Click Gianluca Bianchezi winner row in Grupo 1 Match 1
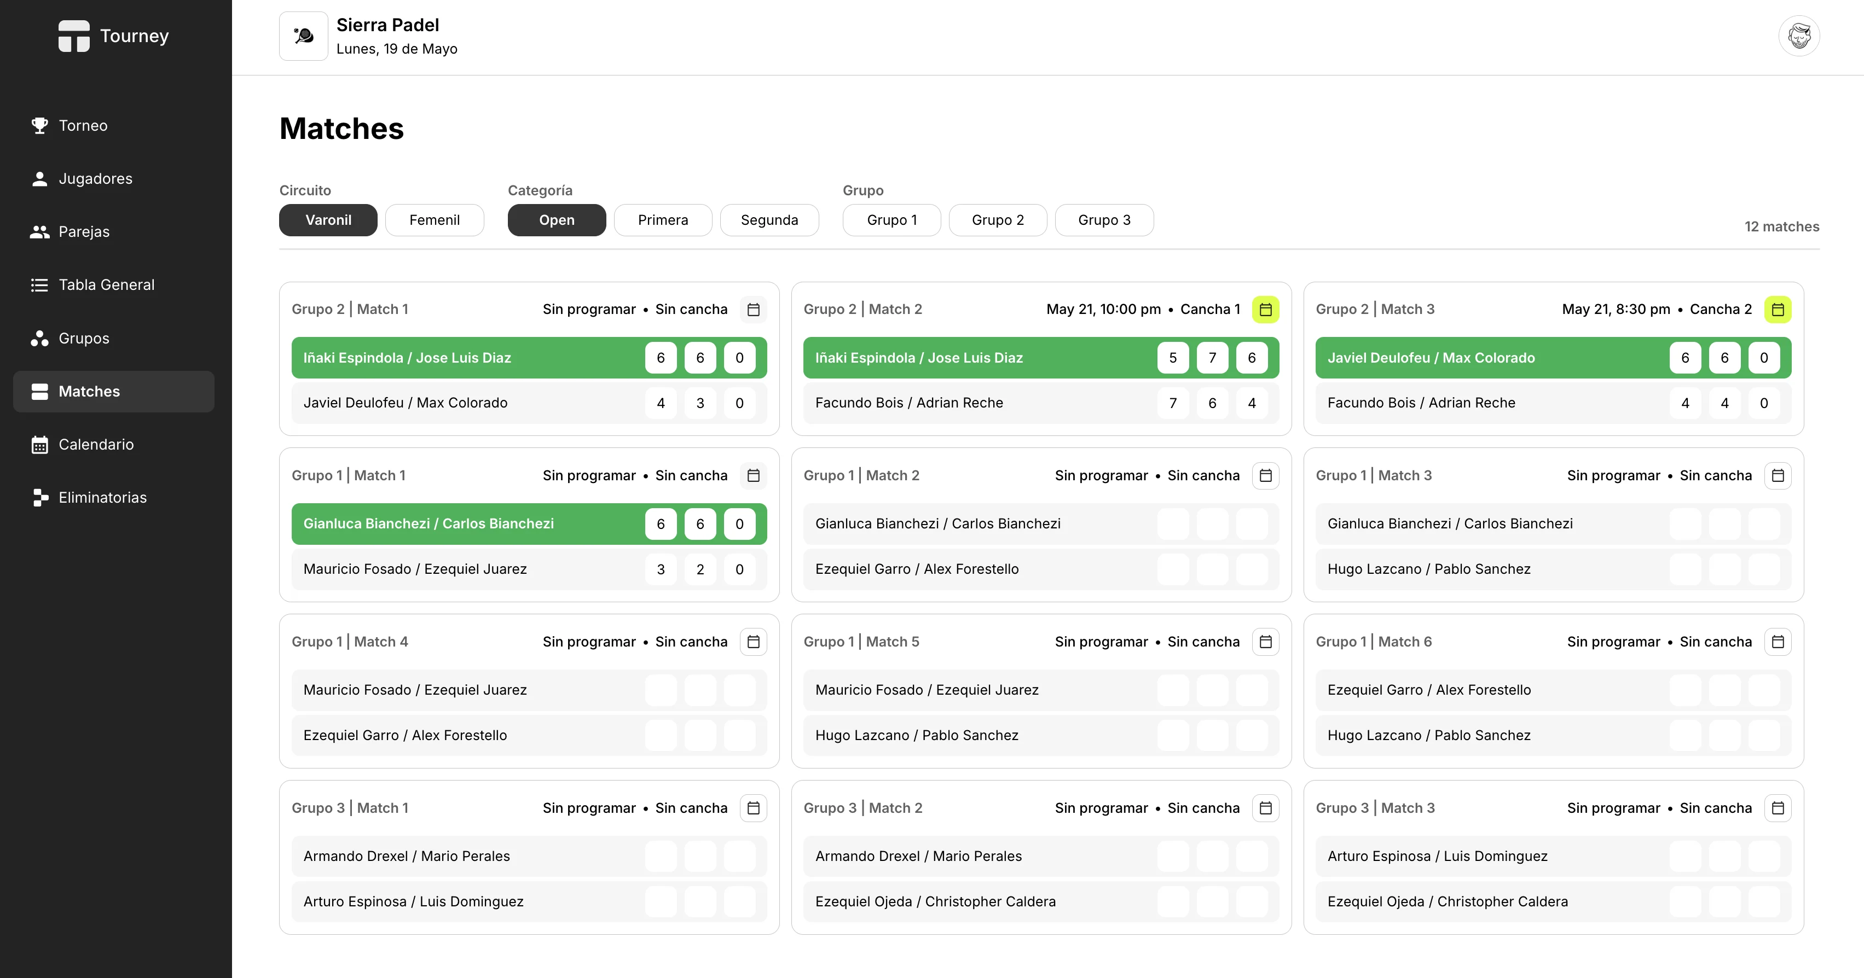Image resolution: width=1864 pixels, height=978 pixels. pos(529,523)
